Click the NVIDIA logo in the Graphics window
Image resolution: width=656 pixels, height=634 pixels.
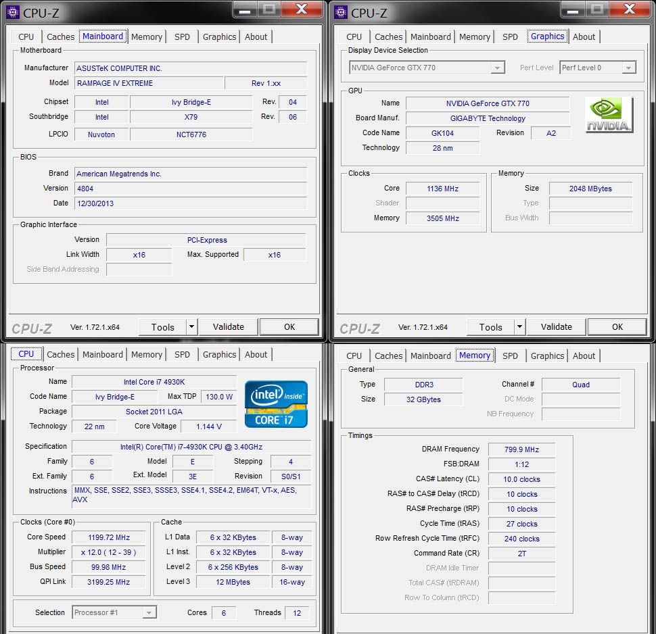coord(609,115)
